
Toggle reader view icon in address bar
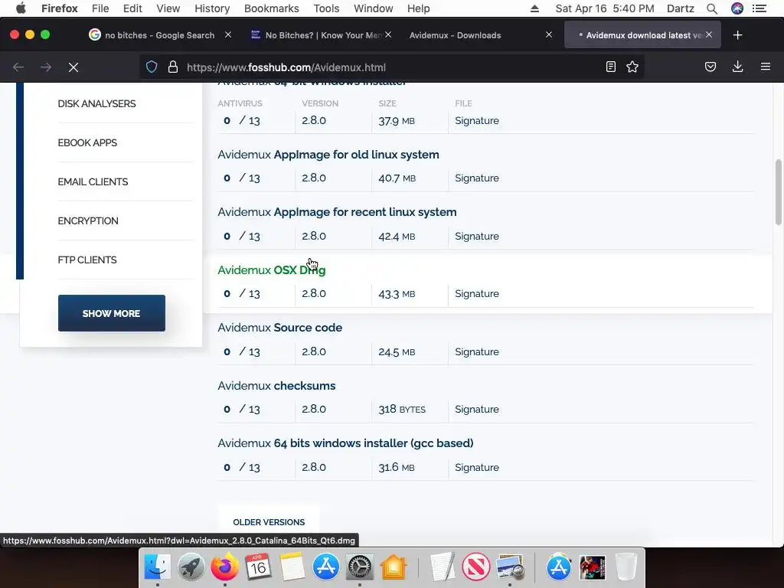[610, 67]
